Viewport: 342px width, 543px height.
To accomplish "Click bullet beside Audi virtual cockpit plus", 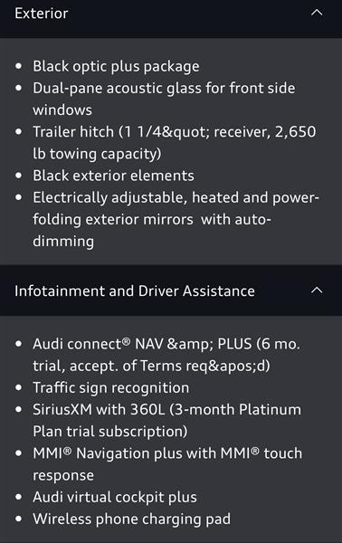I will [x=19, y=497].
